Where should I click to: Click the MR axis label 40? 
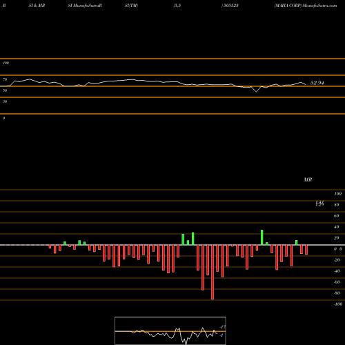coord(337,227)
